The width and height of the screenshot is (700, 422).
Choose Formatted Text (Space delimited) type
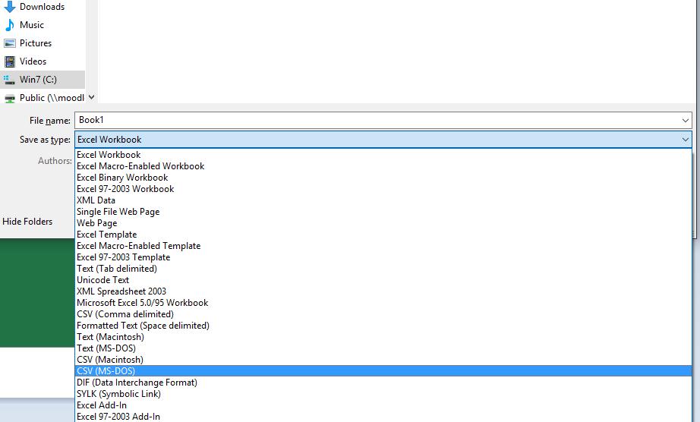pyautogui.click(x=383, y=326)
